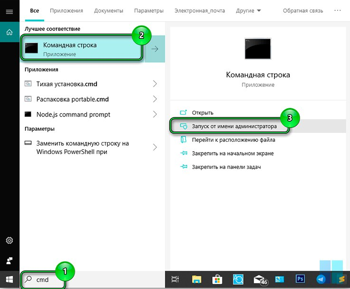Select Командная строка best match result

click(81, 49)
